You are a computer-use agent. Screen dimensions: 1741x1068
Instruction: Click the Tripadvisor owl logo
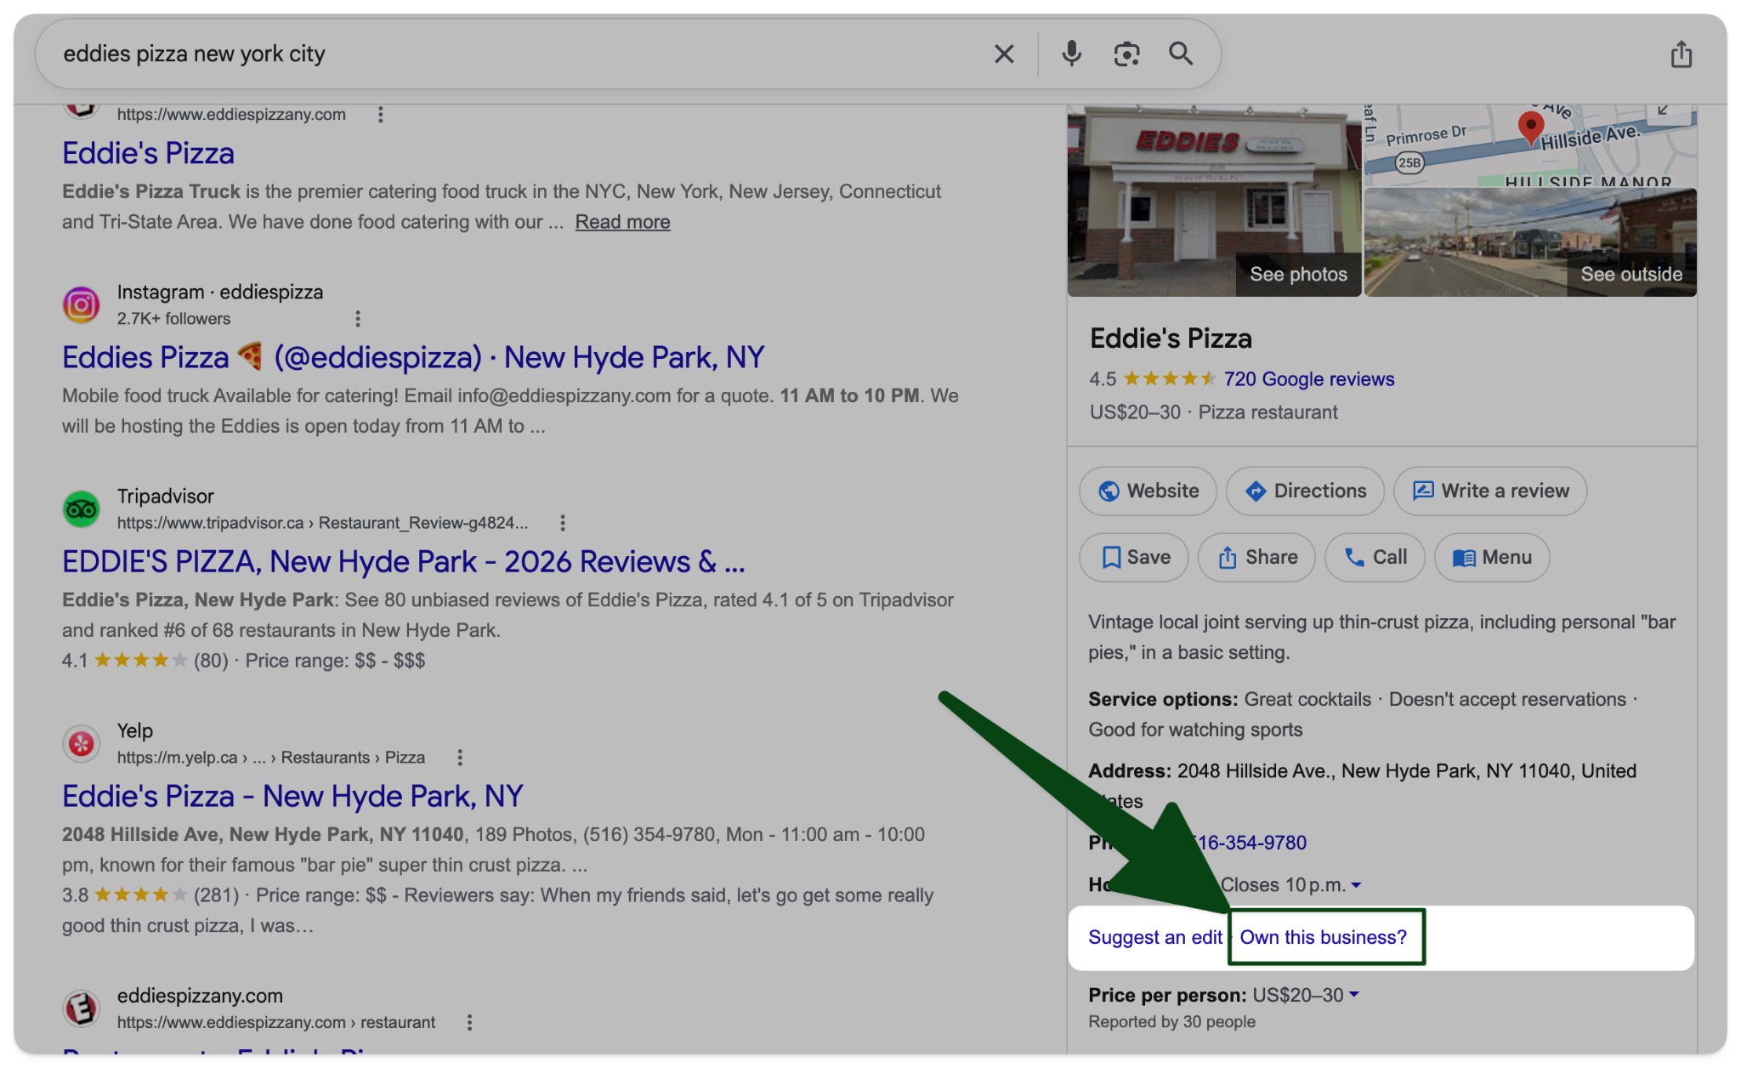pos(82,508)
